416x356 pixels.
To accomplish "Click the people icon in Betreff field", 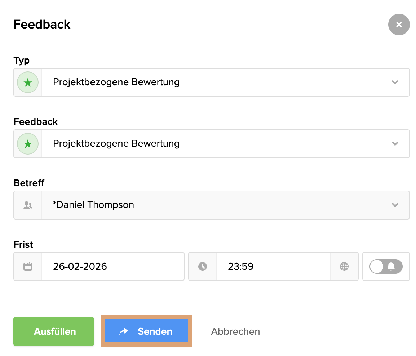I will coord(28,205).
